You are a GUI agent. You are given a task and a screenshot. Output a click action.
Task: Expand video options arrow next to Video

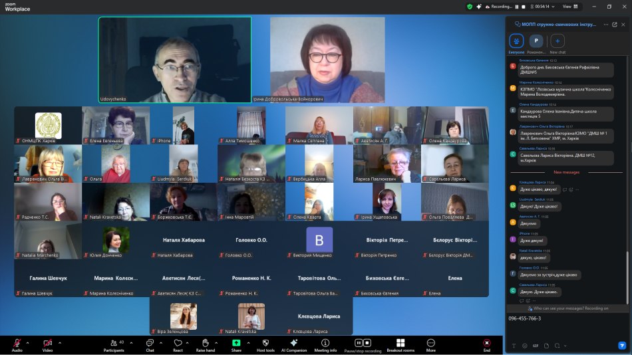(x=60, y=343)
